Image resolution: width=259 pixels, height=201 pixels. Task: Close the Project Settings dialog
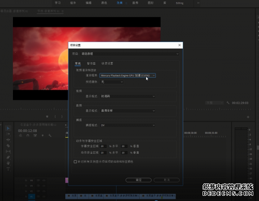pos(180,45)
